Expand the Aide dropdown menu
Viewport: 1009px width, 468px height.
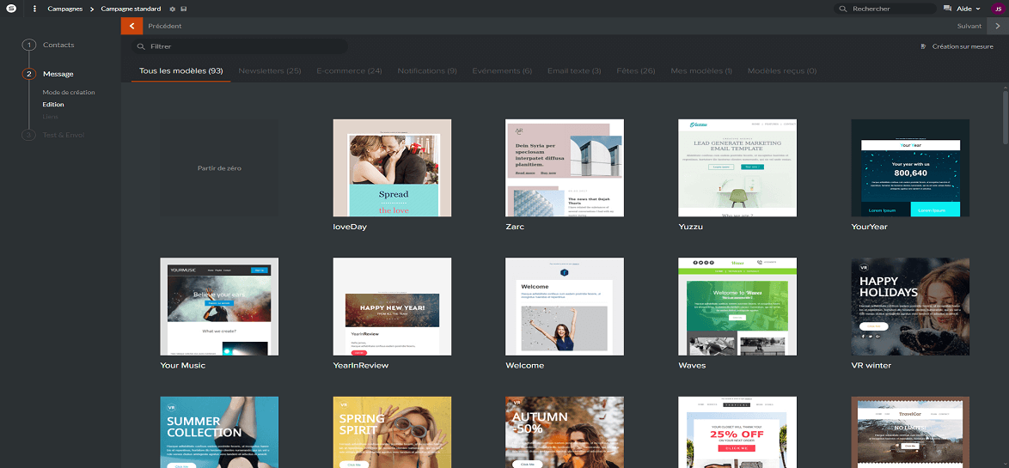(x=968, y=9)
